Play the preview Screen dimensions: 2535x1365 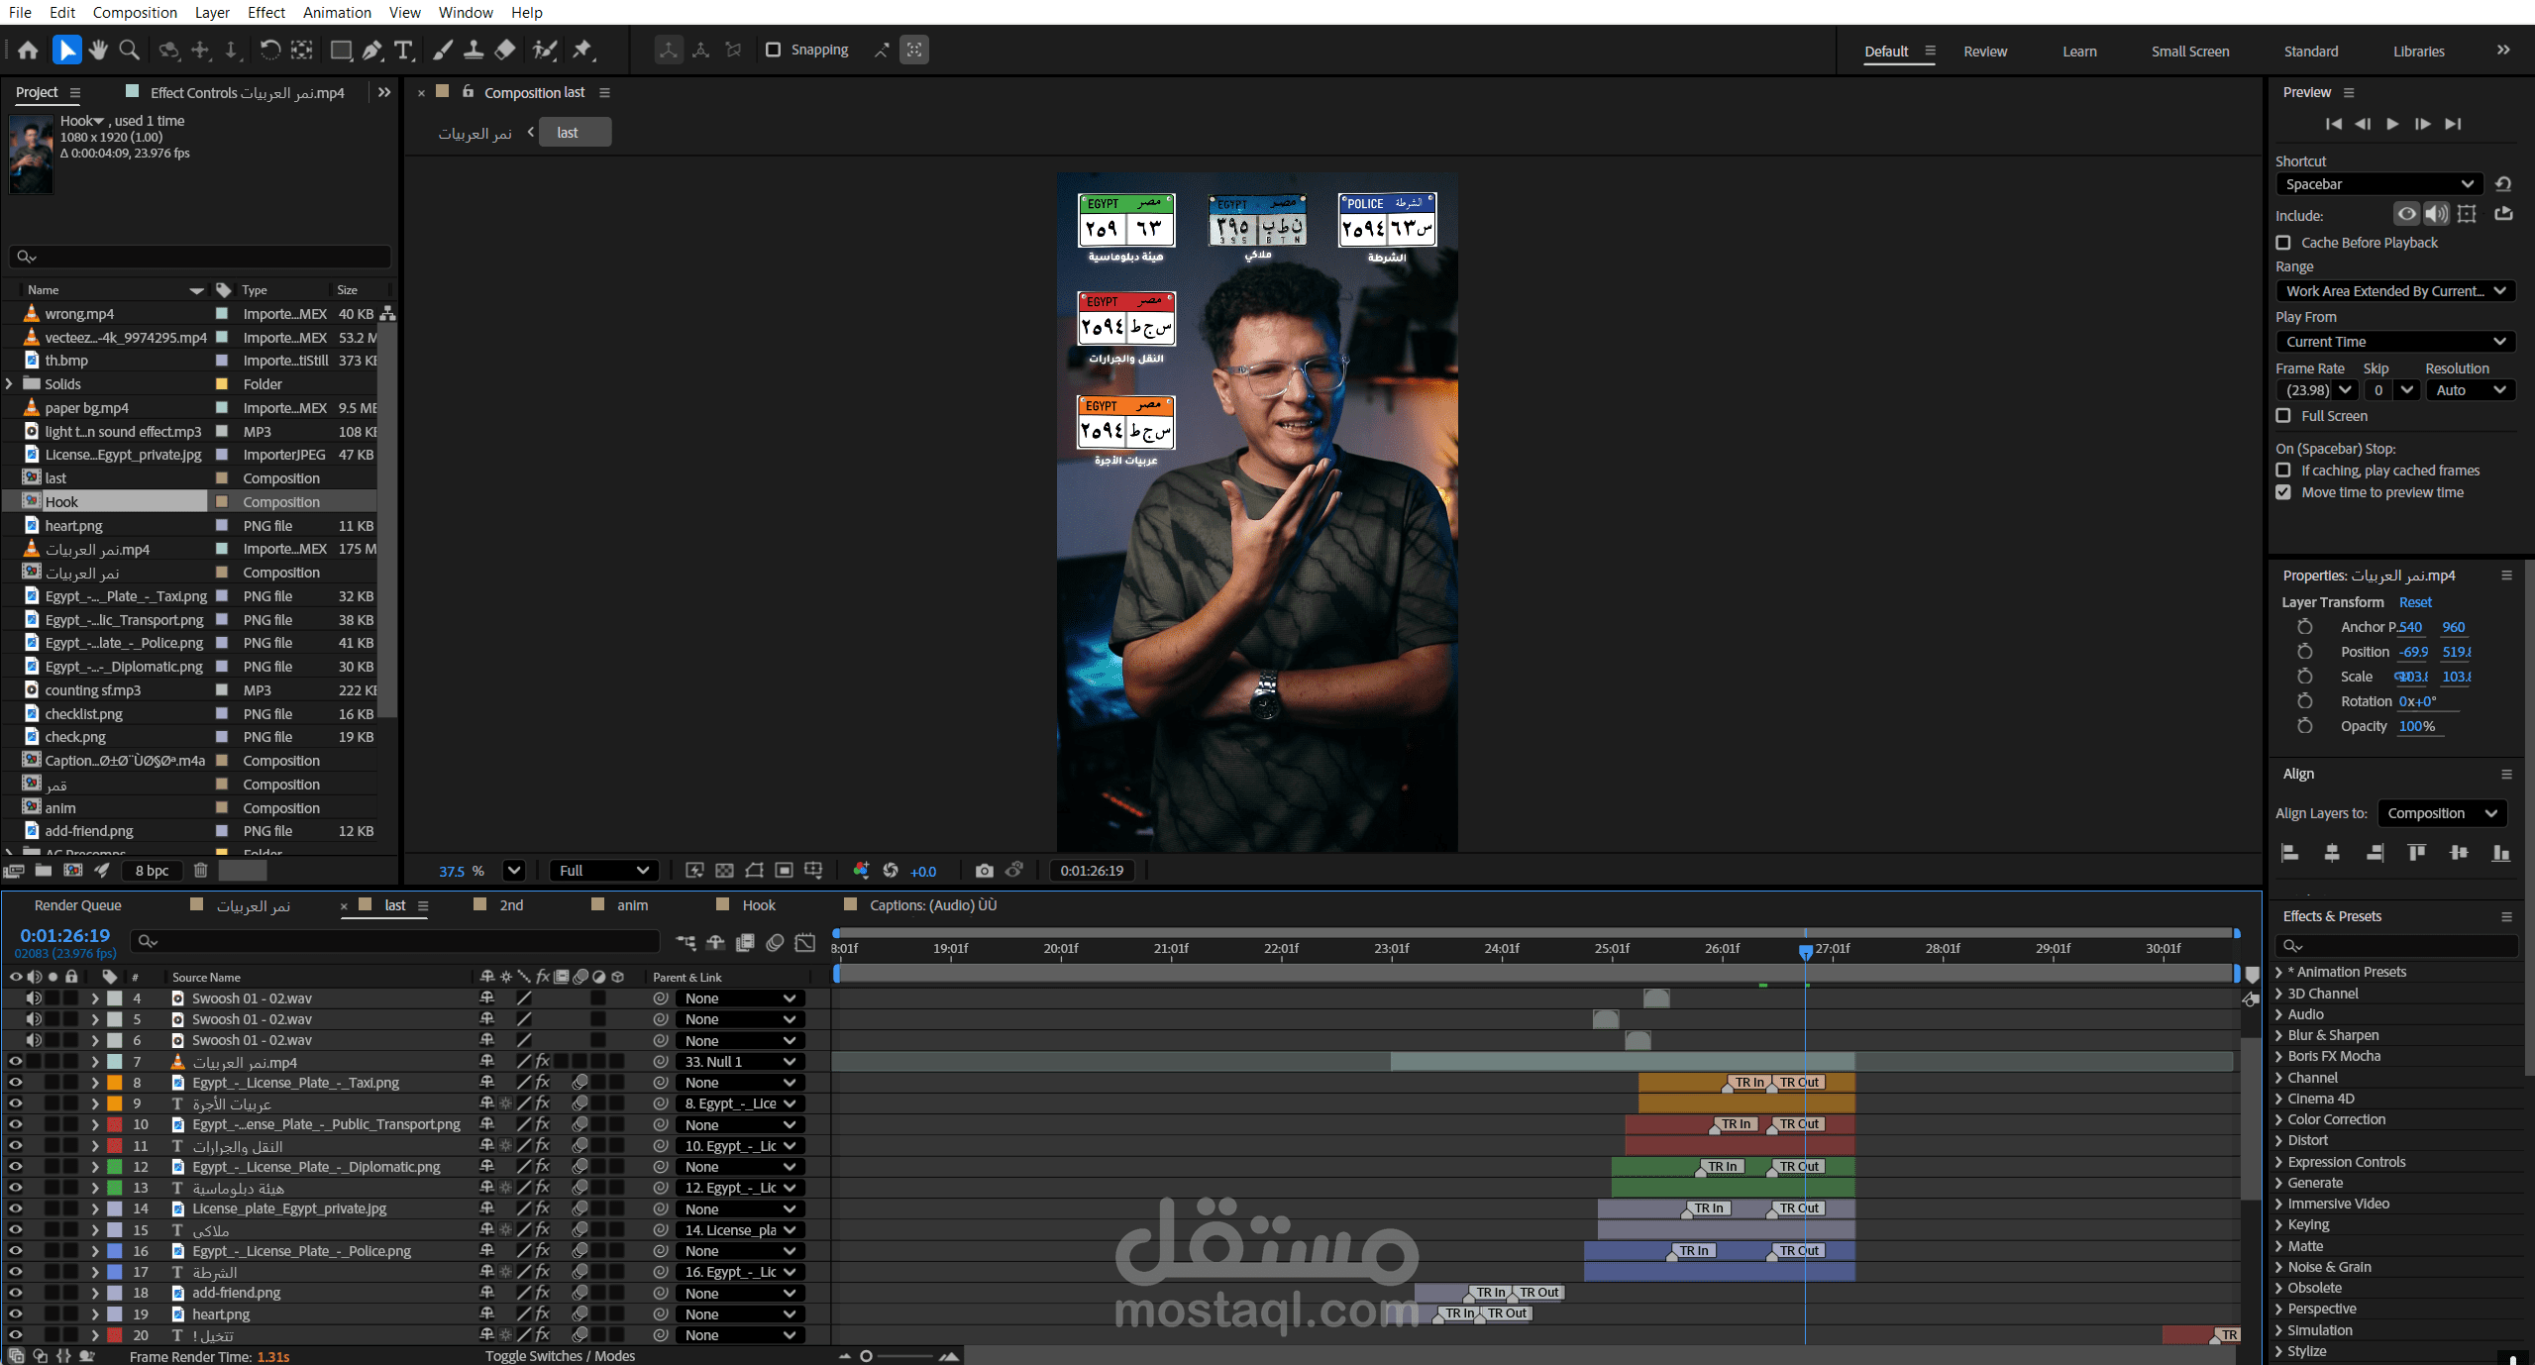click(2392, 124)
